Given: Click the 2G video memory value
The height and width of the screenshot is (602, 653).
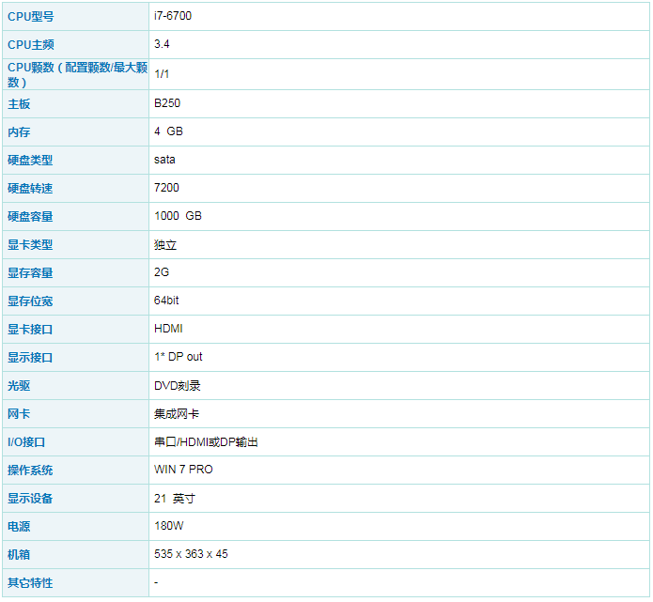Looking at the screenshot, I should 162,272.
